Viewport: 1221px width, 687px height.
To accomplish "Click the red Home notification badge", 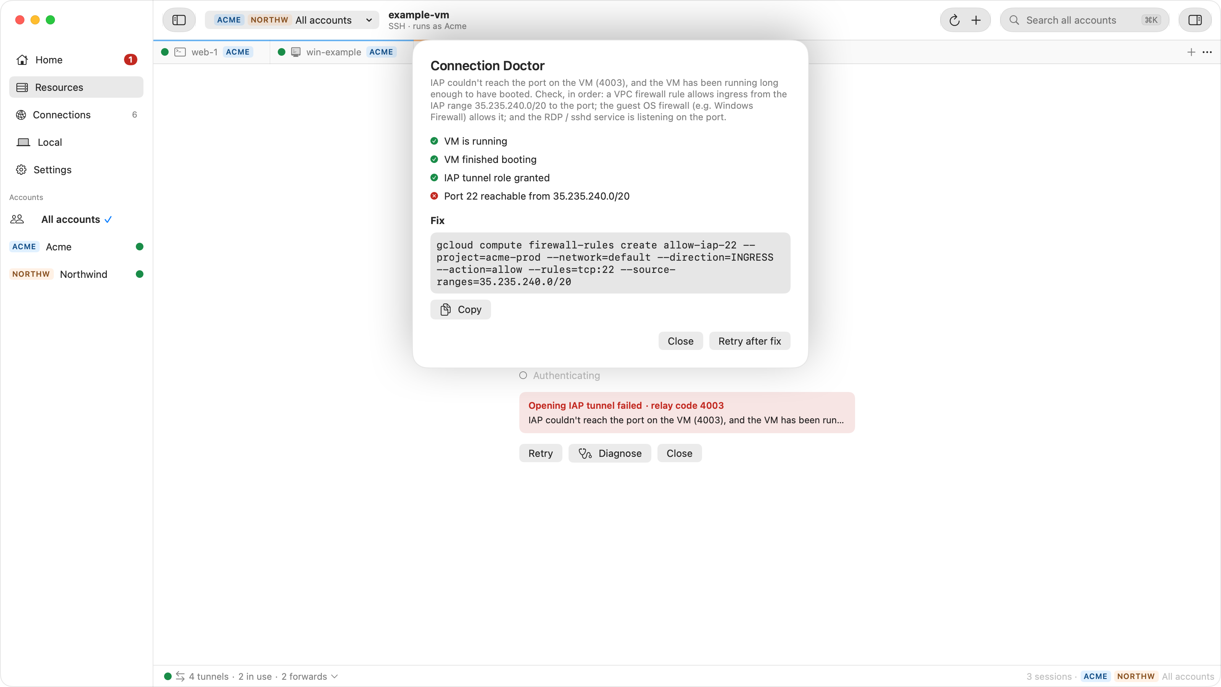I will point(130,60).
